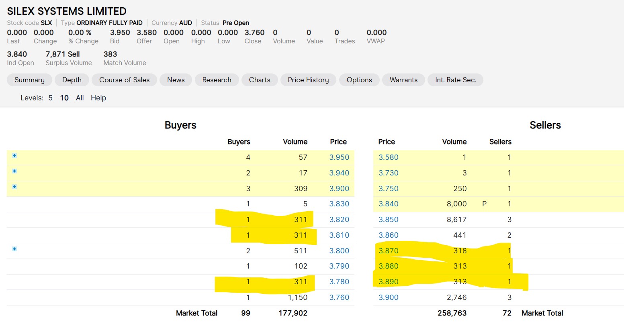Click the P marker in 3.840 seller row

pos(484,204)
